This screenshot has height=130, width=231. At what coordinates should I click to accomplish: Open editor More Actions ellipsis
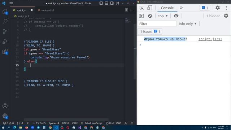point(132,10)
